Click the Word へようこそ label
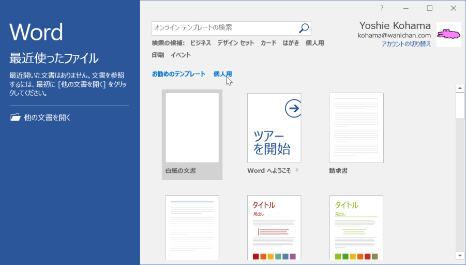Viewport: 466px width, 265px height. click(269, 171)
